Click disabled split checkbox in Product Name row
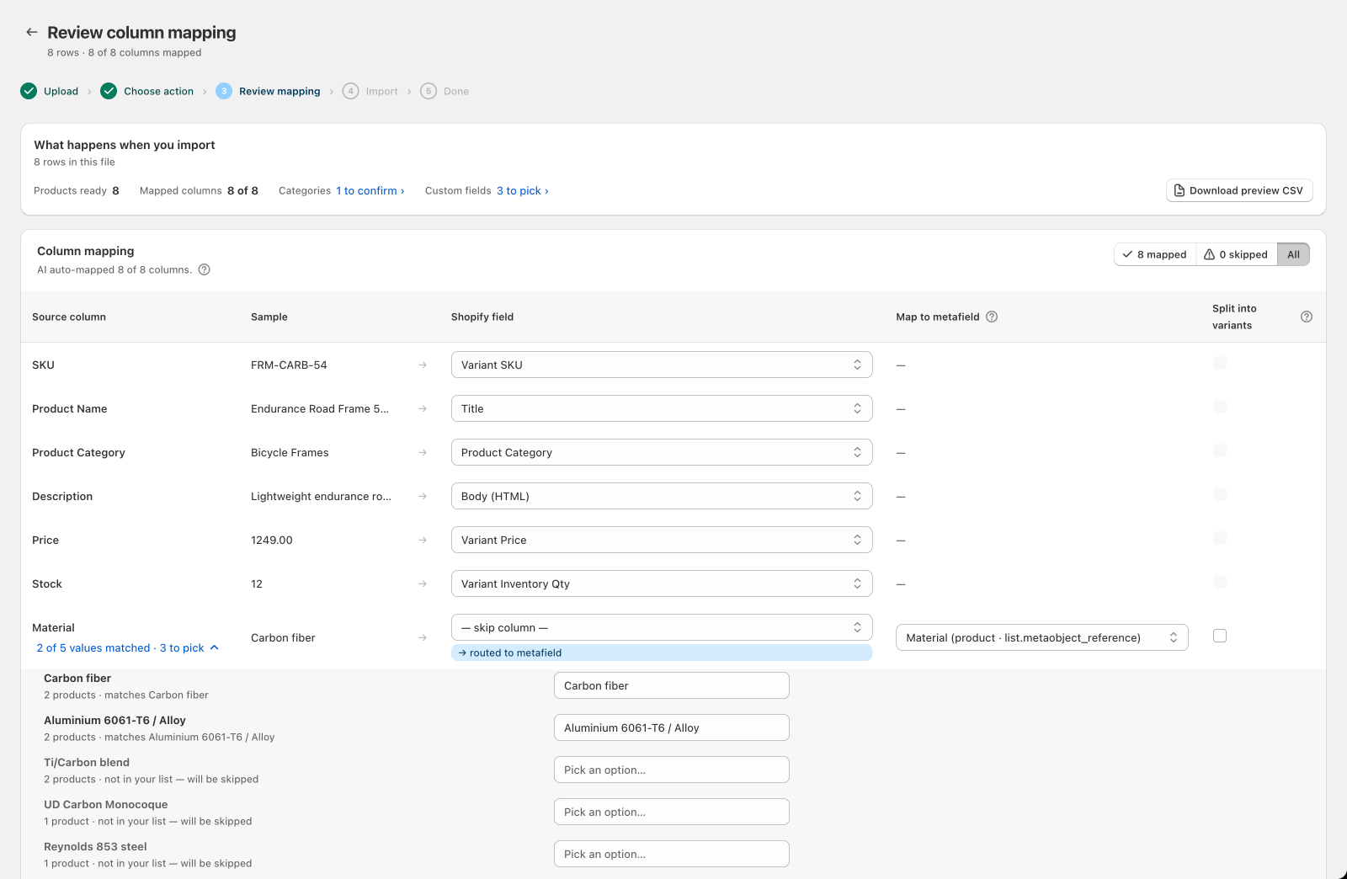1347x879 pixels. (1220, 407)
